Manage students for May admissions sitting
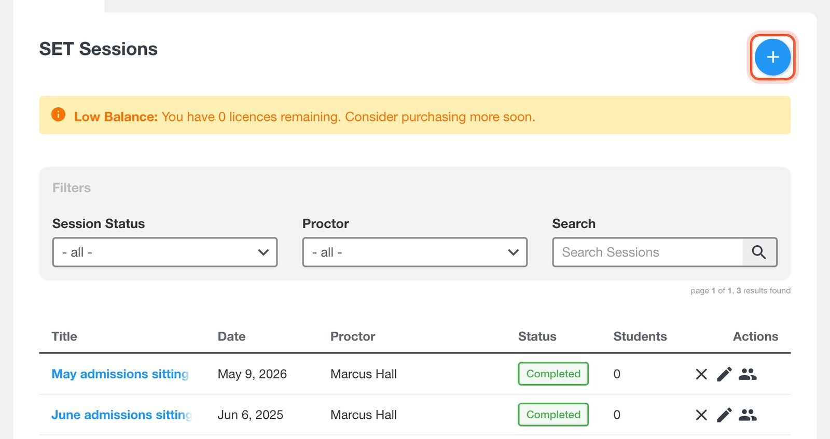The image size is (830, 439). click(x=748, y=374)
